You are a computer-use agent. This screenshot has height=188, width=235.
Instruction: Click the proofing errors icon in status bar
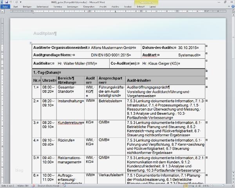click(x=33, y=185)
